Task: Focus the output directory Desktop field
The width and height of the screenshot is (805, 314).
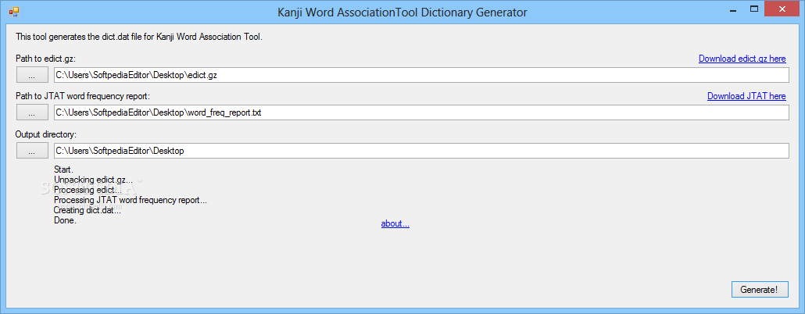Action: tap(421, 151)
